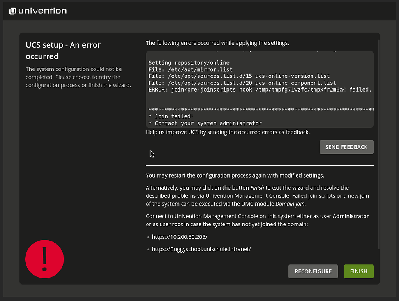399x301 pixels.
Task: Click the bold "Administrator" user name text
Action: pyautogui.click(x=350, y=216)
